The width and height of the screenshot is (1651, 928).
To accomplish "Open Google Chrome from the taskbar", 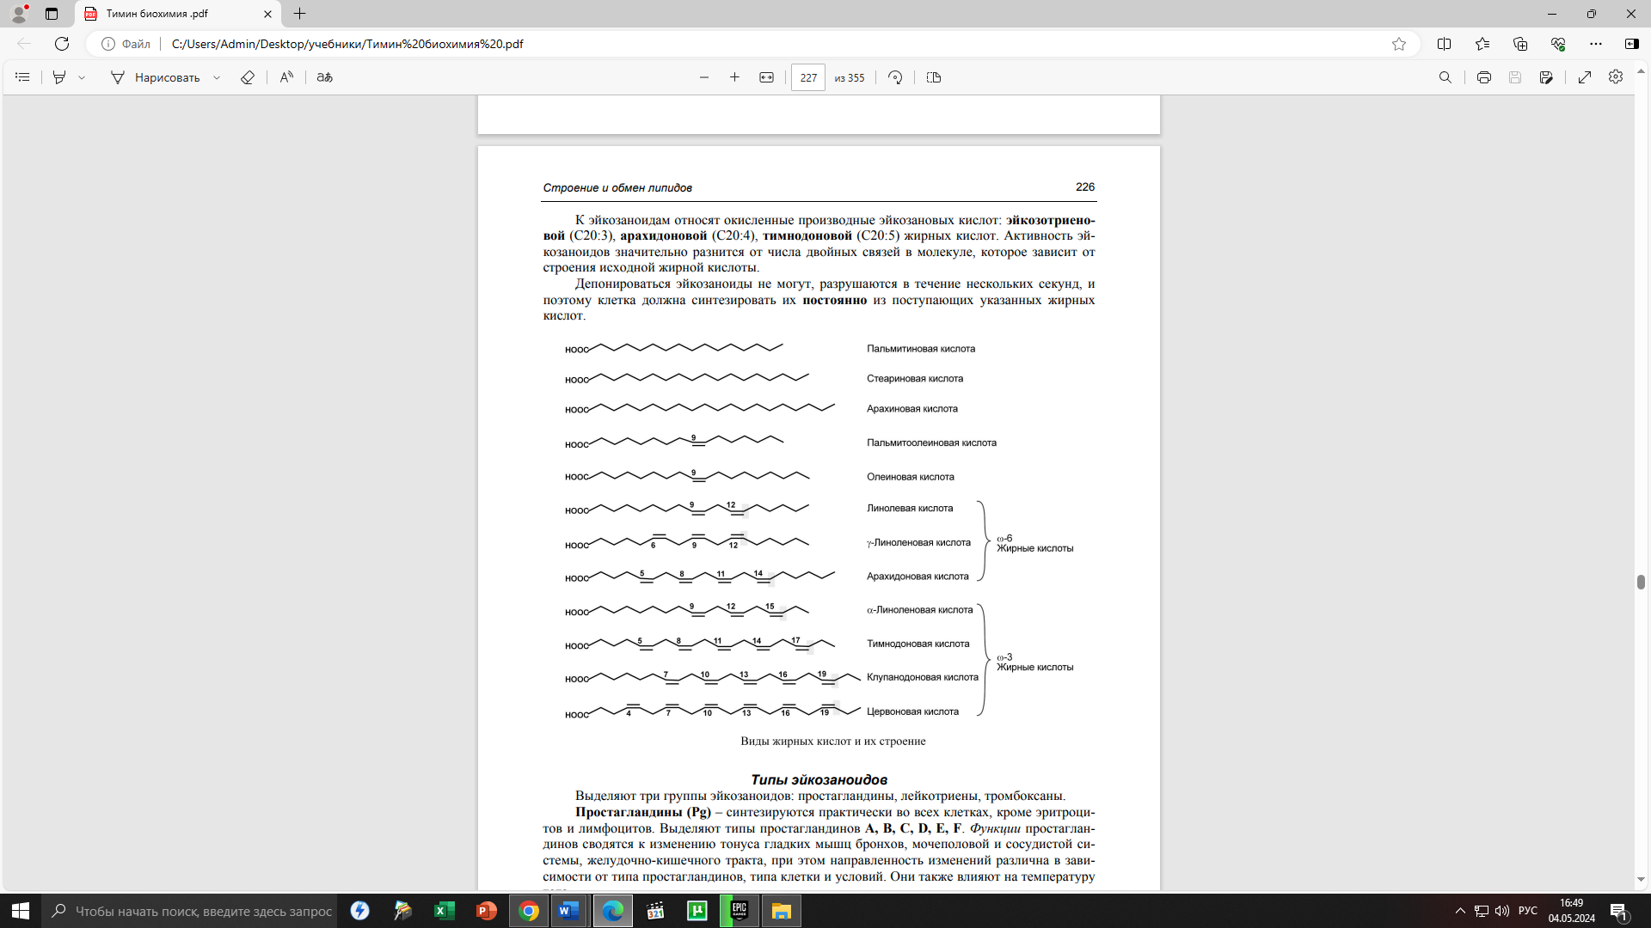I will [529, 911].
